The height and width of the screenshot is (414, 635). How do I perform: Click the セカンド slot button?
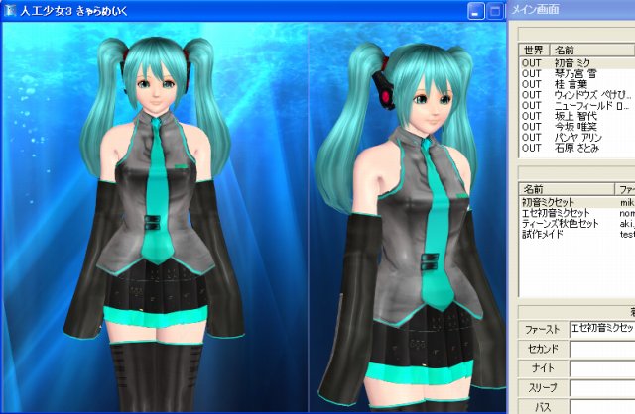pos(543,349)
